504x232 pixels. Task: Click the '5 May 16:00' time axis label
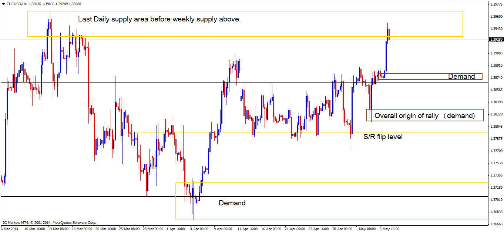(x=389, y=229)
